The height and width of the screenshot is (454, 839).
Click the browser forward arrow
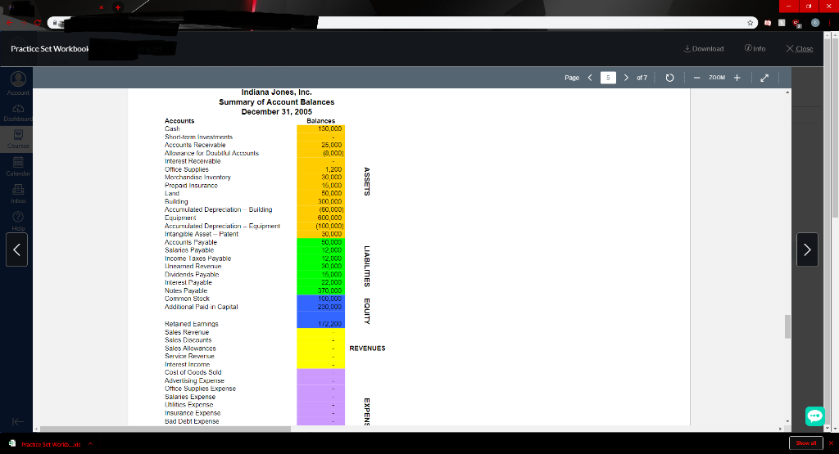tap(23, 22)
